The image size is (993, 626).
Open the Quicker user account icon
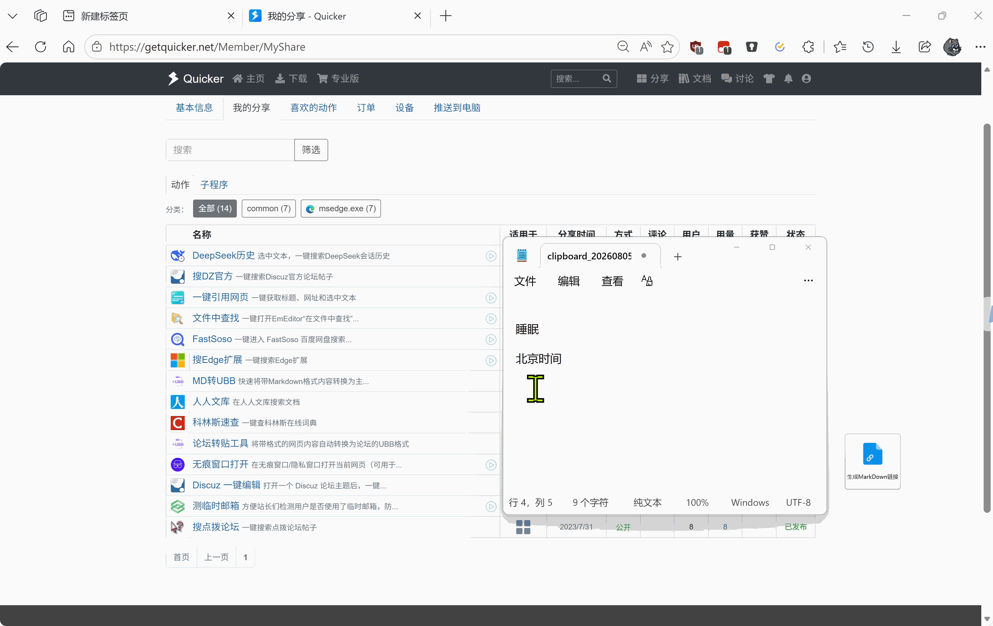click(807, 78)
